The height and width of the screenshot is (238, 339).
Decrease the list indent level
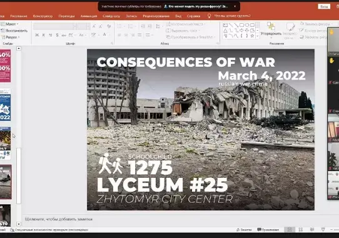click(143, 26)
